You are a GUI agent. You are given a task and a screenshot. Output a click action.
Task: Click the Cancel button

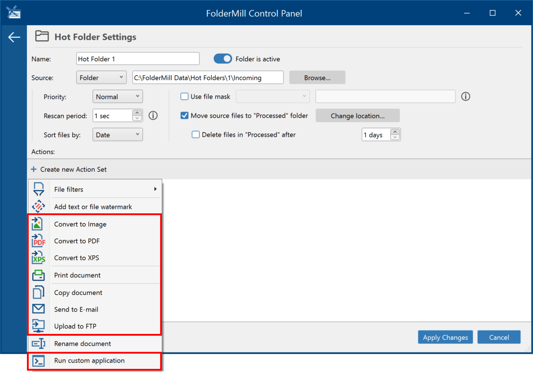(499, 337)
